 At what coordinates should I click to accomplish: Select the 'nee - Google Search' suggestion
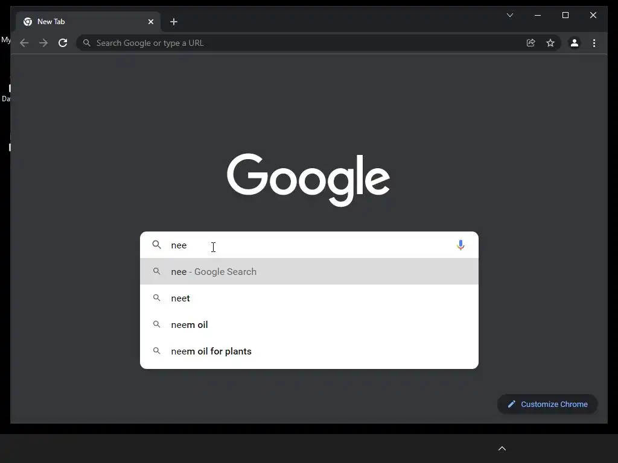tap(310, 271)
